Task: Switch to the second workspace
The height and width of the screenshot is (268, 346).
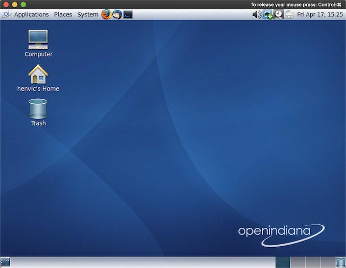Action: (298, 262)
